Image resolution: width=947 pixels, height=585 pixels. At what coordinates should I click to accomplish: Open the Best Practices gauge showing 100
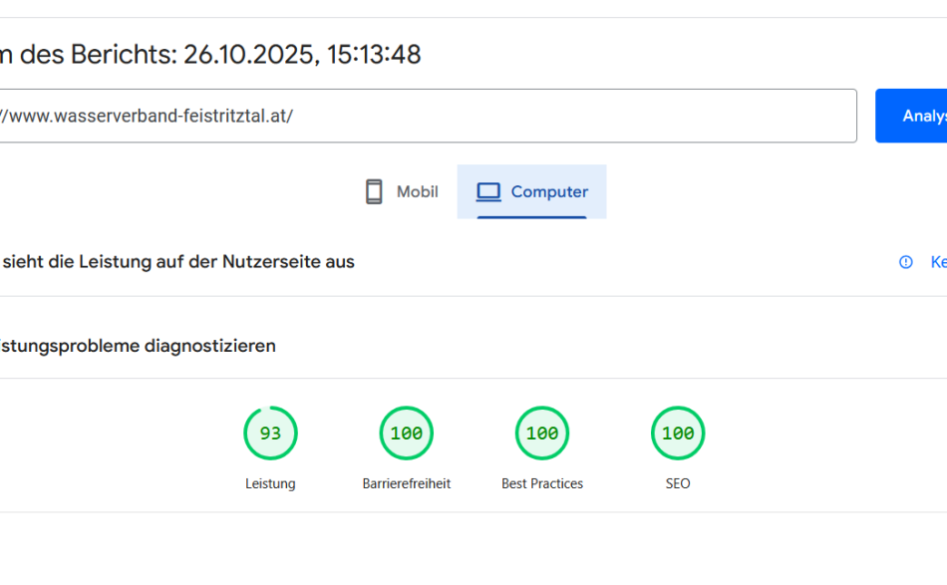pos(541,433)
